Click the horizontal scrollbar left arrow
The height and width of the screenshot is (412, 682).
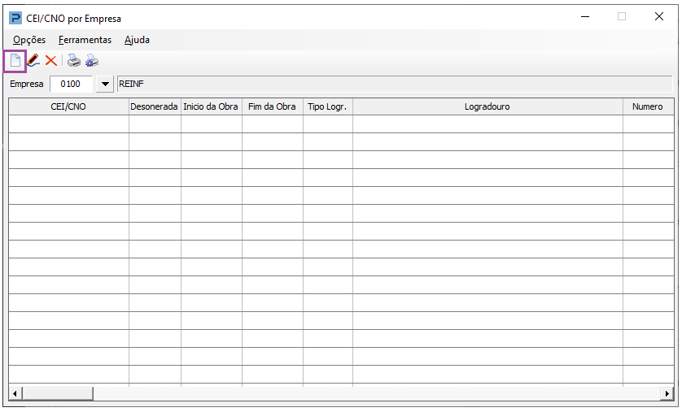pos(15,393)
